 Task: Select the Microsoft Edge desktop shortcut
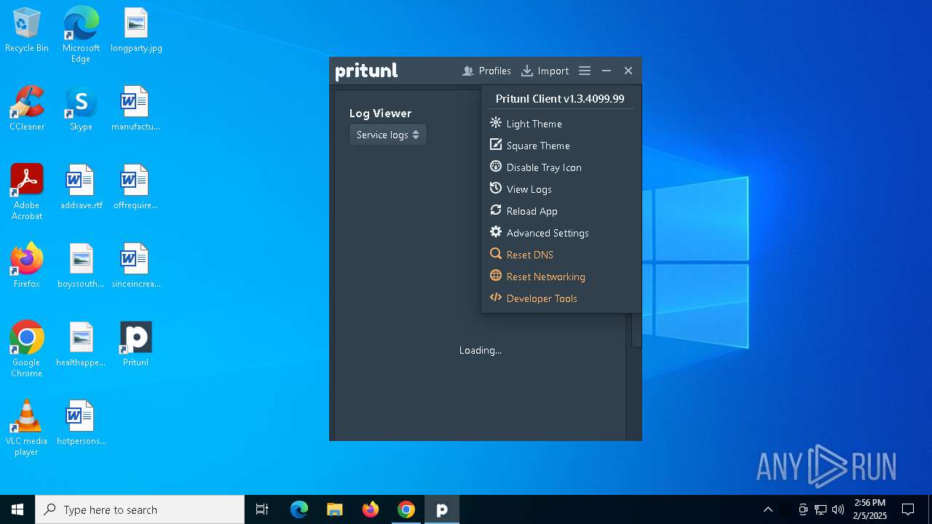click(81, 35)
